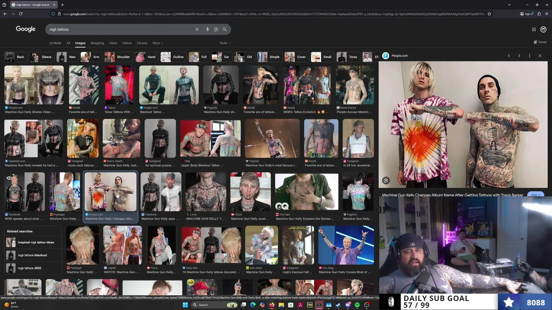Open Discord from the taskbar
The width and height of the screenshot is (552, 310).
click(x=348, y=305)
